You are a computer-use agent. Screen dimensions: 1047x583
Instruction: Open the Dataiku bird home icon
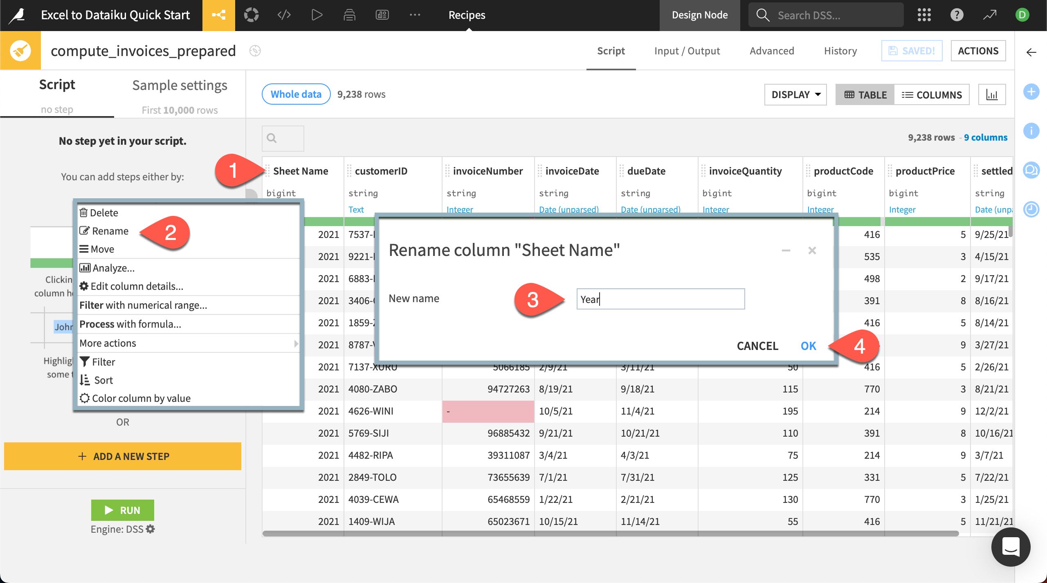(16, 15)
